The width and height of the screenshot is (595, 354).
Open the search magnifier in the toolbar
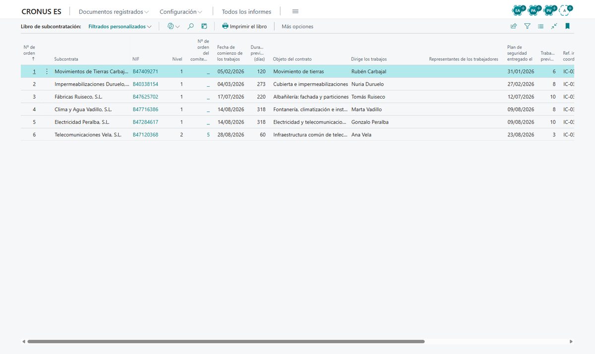point(190,26)
